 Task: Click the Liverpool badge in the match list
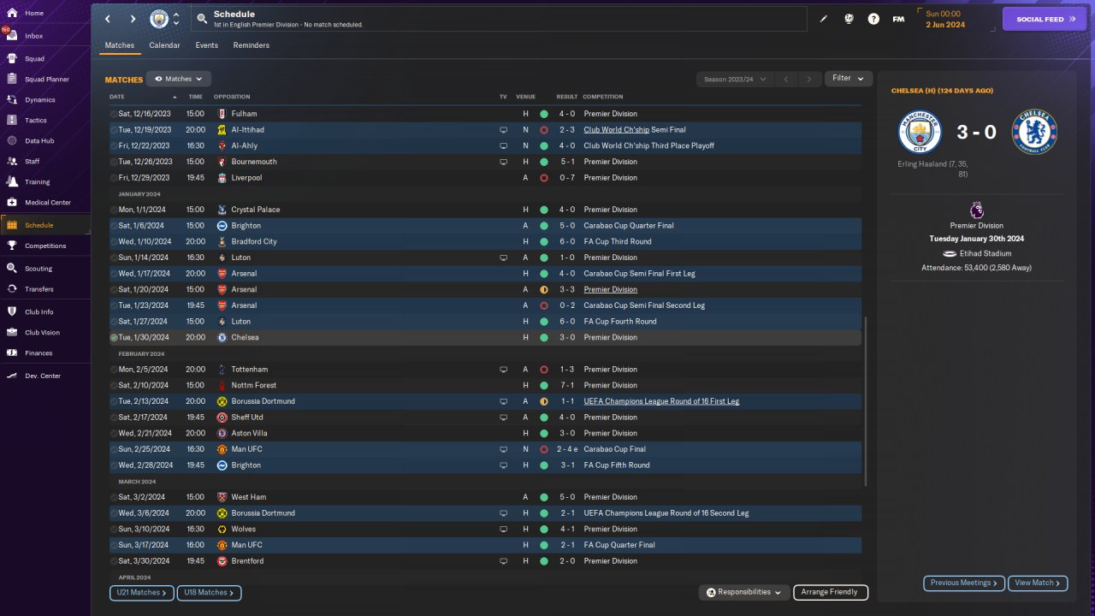tap(222, 178)
